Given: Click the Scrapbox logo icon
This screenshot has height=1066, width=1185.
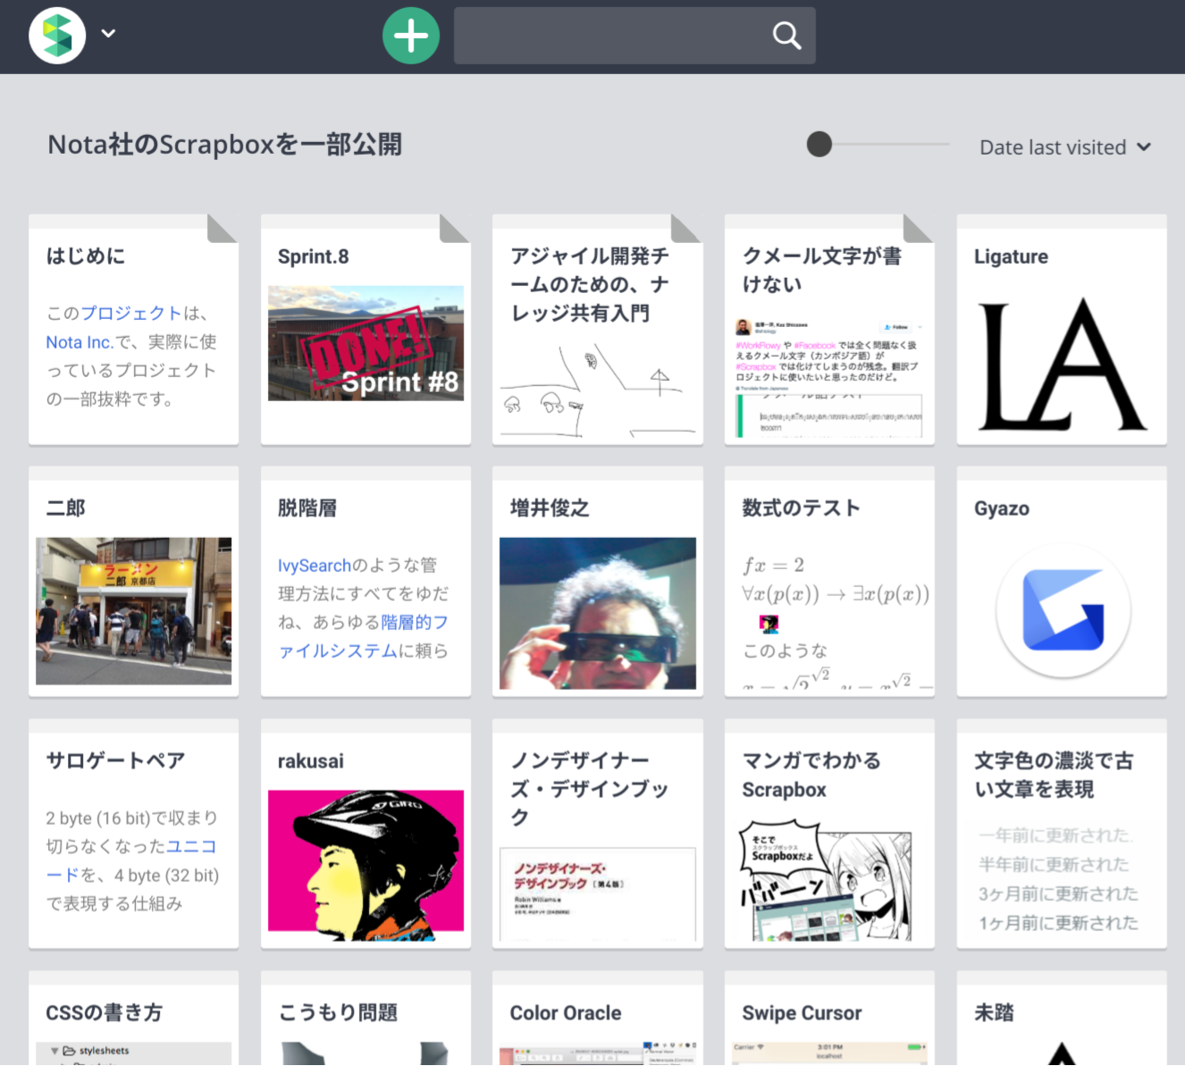Looking at the screenshot, I should coord(57,36).
